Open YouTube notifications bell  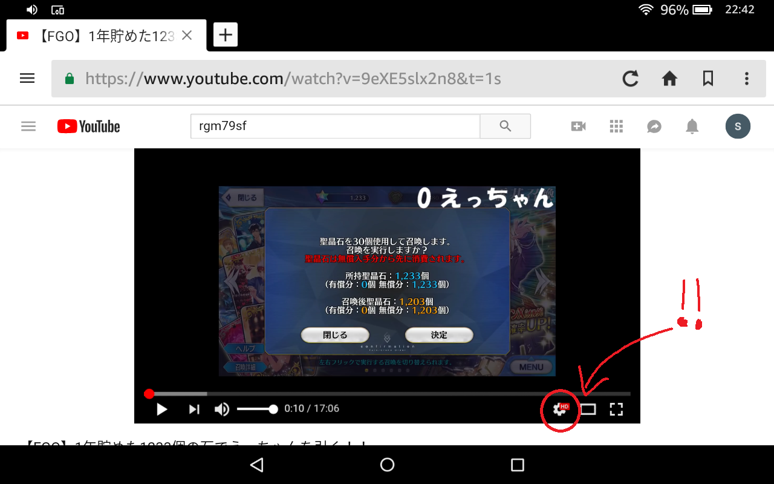pos(692,126)
